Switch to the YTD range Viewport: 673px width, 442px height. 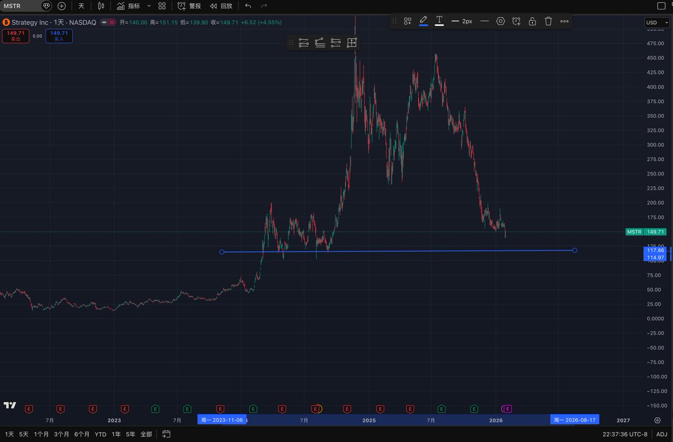(100, 434)
